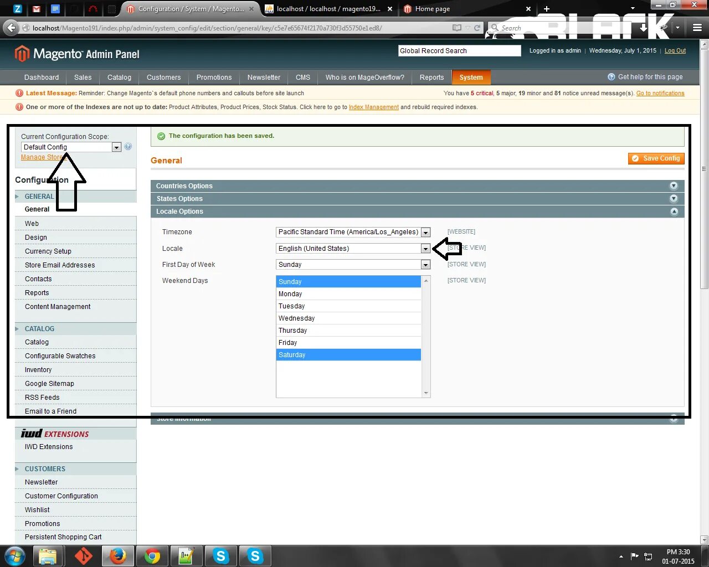709x567 pixels.
Task: Collapse the CATALOG configuration group
Action: coord(75,329)
